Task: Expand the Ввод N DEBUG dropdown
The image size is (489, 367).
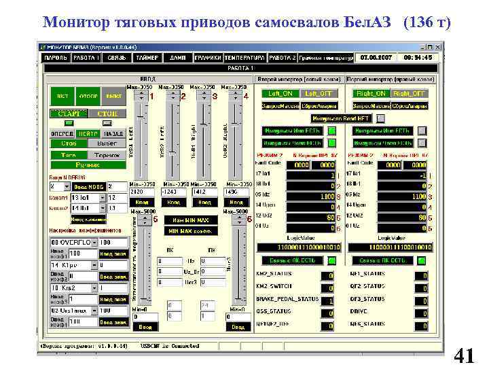Action: point(67,187)
